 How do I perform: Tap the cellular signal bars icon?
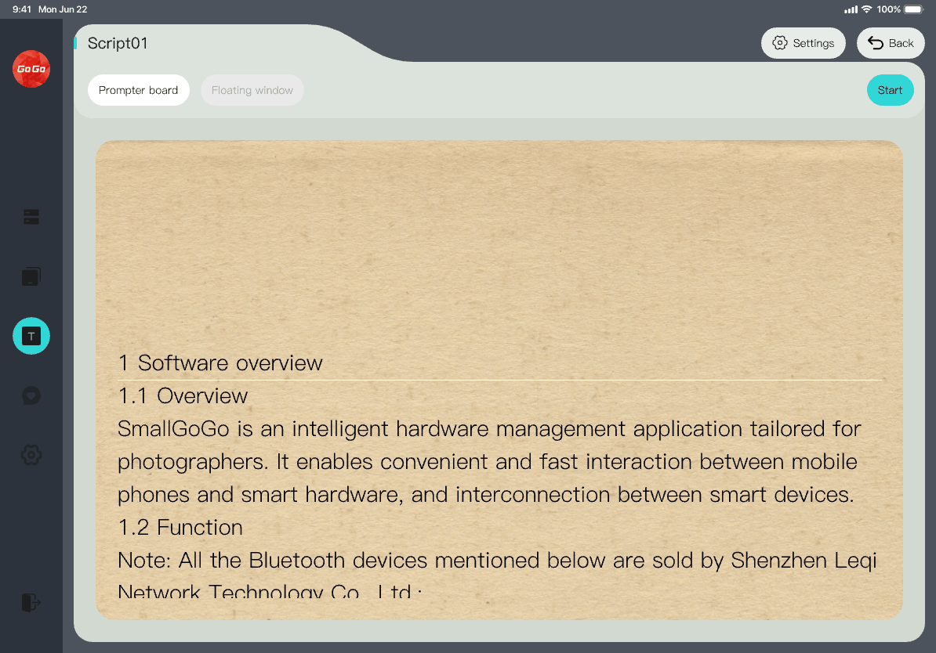(x=851, y=9)
